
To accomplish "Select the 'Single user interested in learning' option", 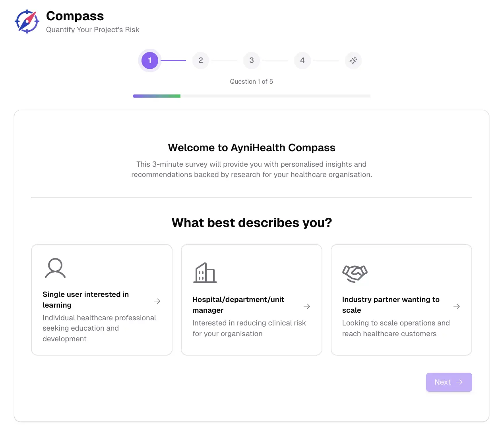I will point(102,300).
